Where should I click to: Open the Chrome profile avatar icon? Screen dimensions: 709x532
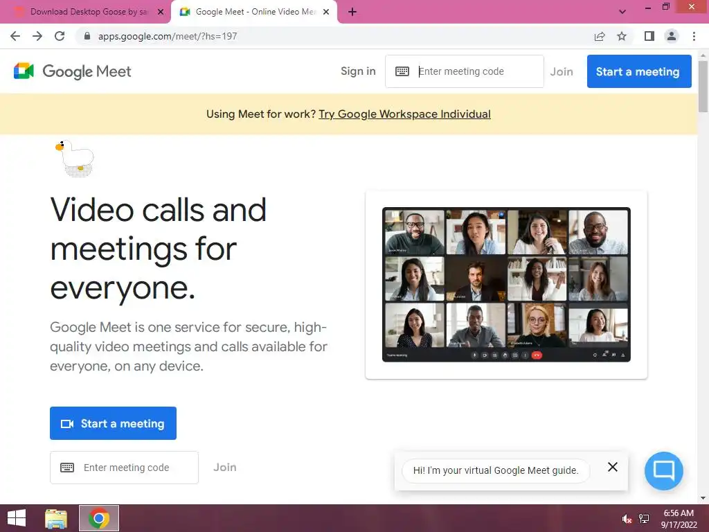[x=672, y=36]
